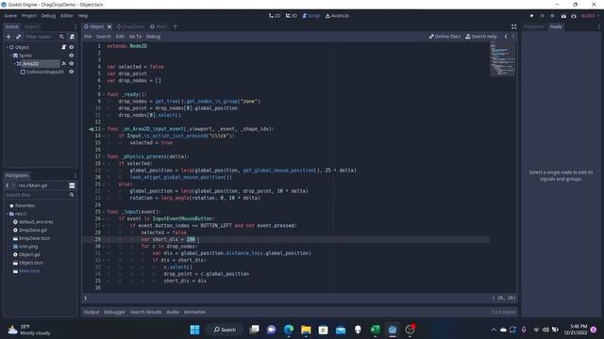
Task: Attach script icon in Scene dock toolbar
Action: click(72, 37)
